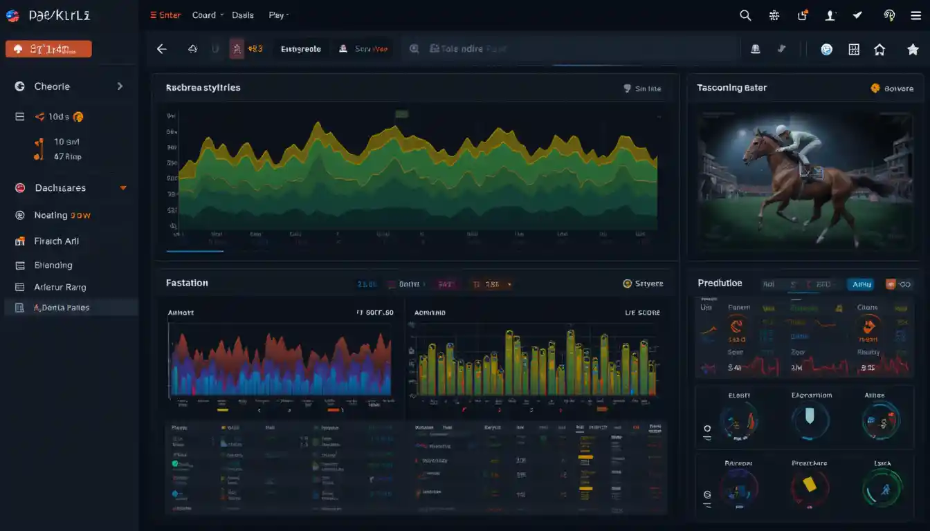
Task: Select A Denta Panes in the sidebar
Action: (x=62, y=308)
